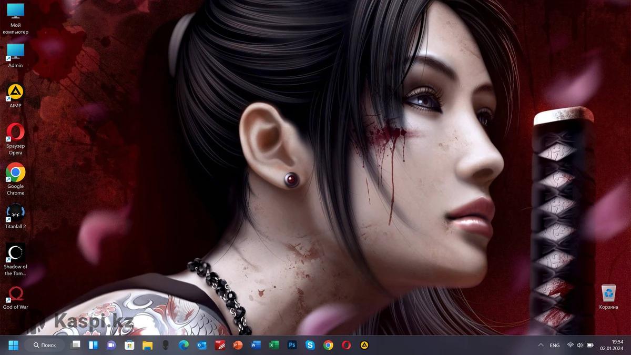
Task: Launch Google Chrome from the taskbar
Action: click(x=328, y=345)
